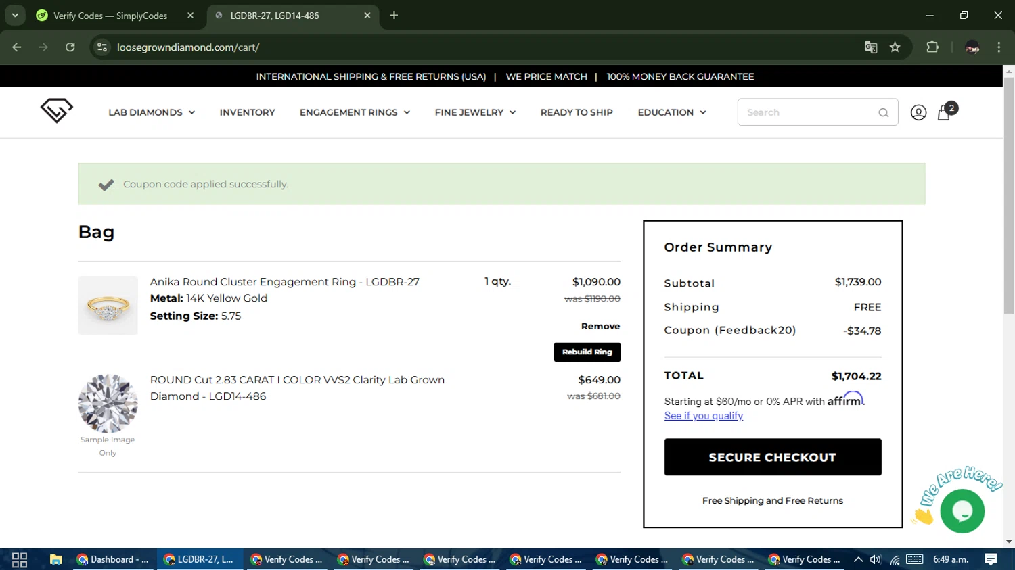Click the Anika ring product thumbnail
Image resolution: width=1015 pixels, height=570 pixels.
[108, 306]
